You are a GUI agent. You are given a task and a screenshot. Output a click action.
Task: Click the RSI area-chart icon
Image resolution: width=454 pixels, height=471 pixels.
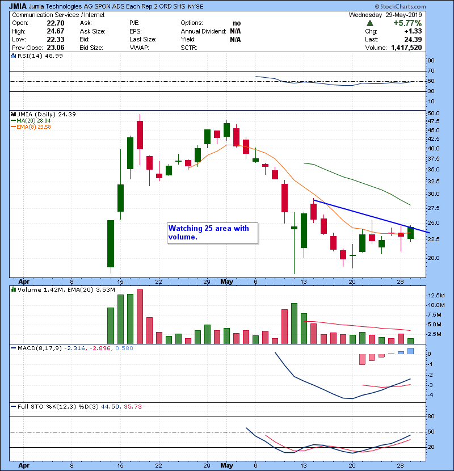coord(13,56)
